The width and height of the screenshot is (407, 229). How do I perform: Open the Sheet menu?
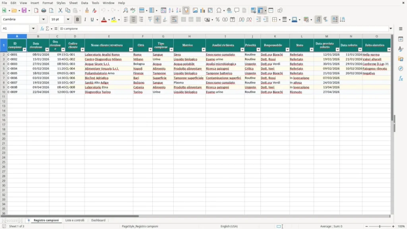coord(73,3)
